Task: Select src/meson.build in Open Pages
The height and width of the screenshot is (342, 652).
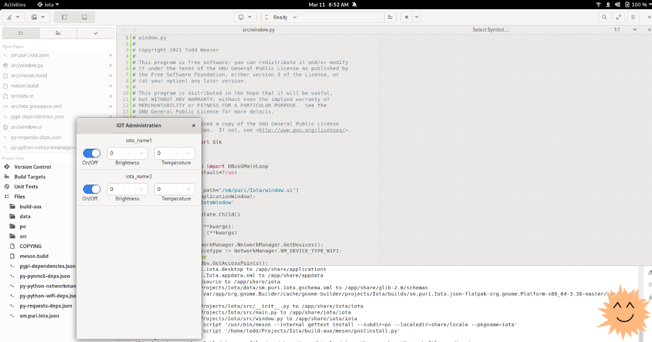Action: pyautogui.click(x=29, y=75)
